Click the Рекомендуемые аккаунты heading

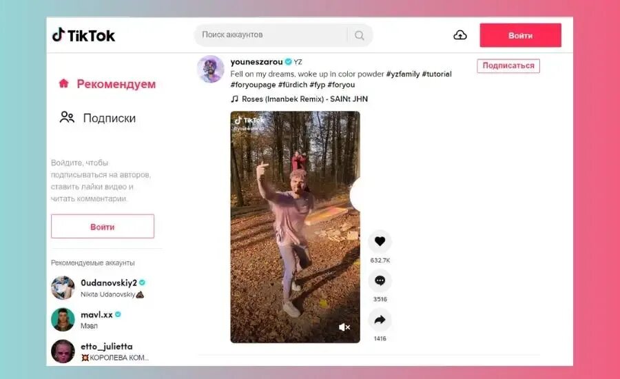pyautogui.click(x=92, y=263)
